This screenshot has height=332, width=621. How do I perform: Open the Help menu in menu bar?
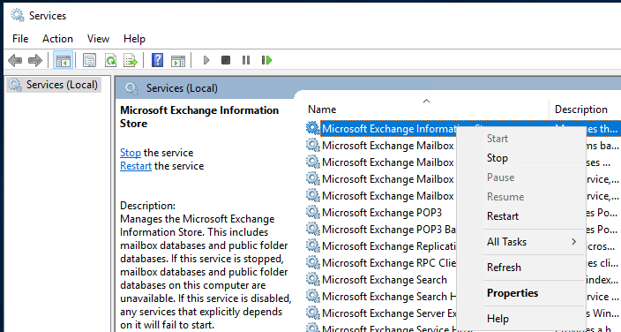(134, 39)
